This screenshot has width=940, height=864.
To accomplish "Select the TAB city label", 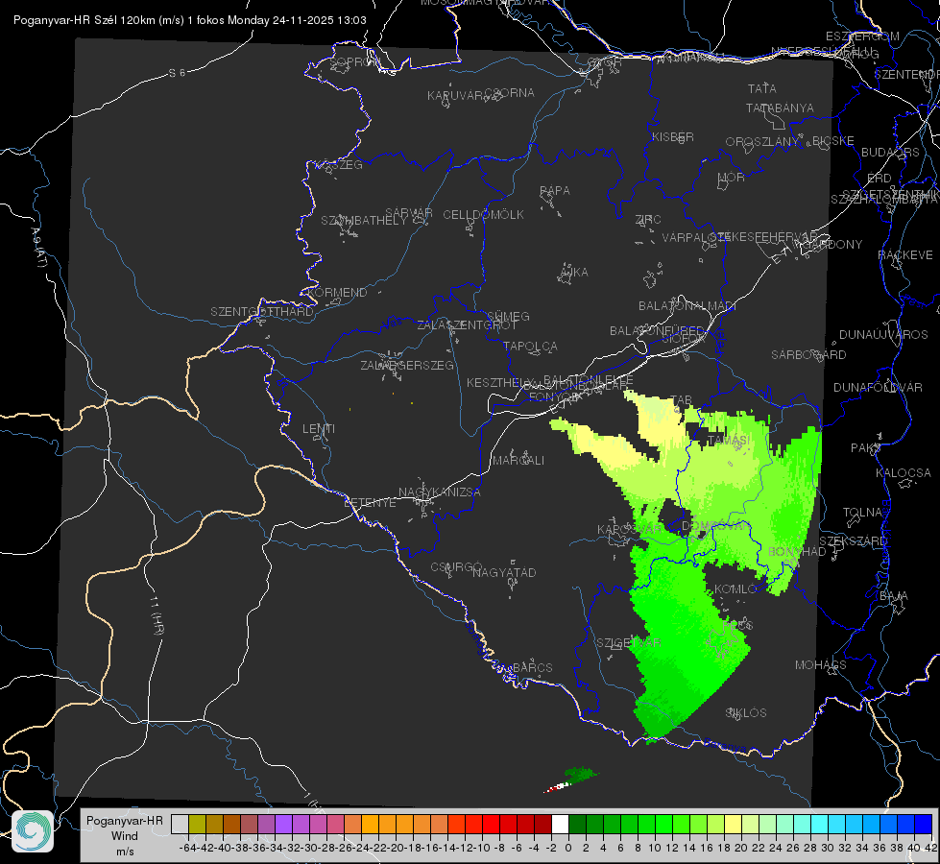I will pos(682,400).
